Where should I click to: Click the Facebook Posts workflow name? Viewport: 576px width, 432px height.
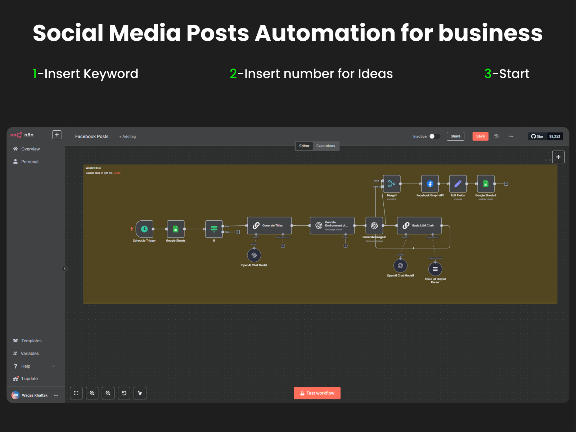click(x=92, y=136)
